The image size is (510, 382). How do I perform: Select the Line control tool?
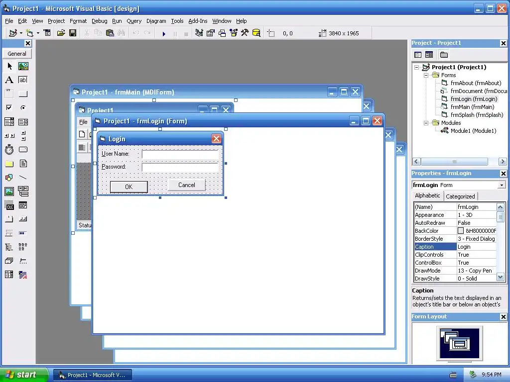coord(23,178)
